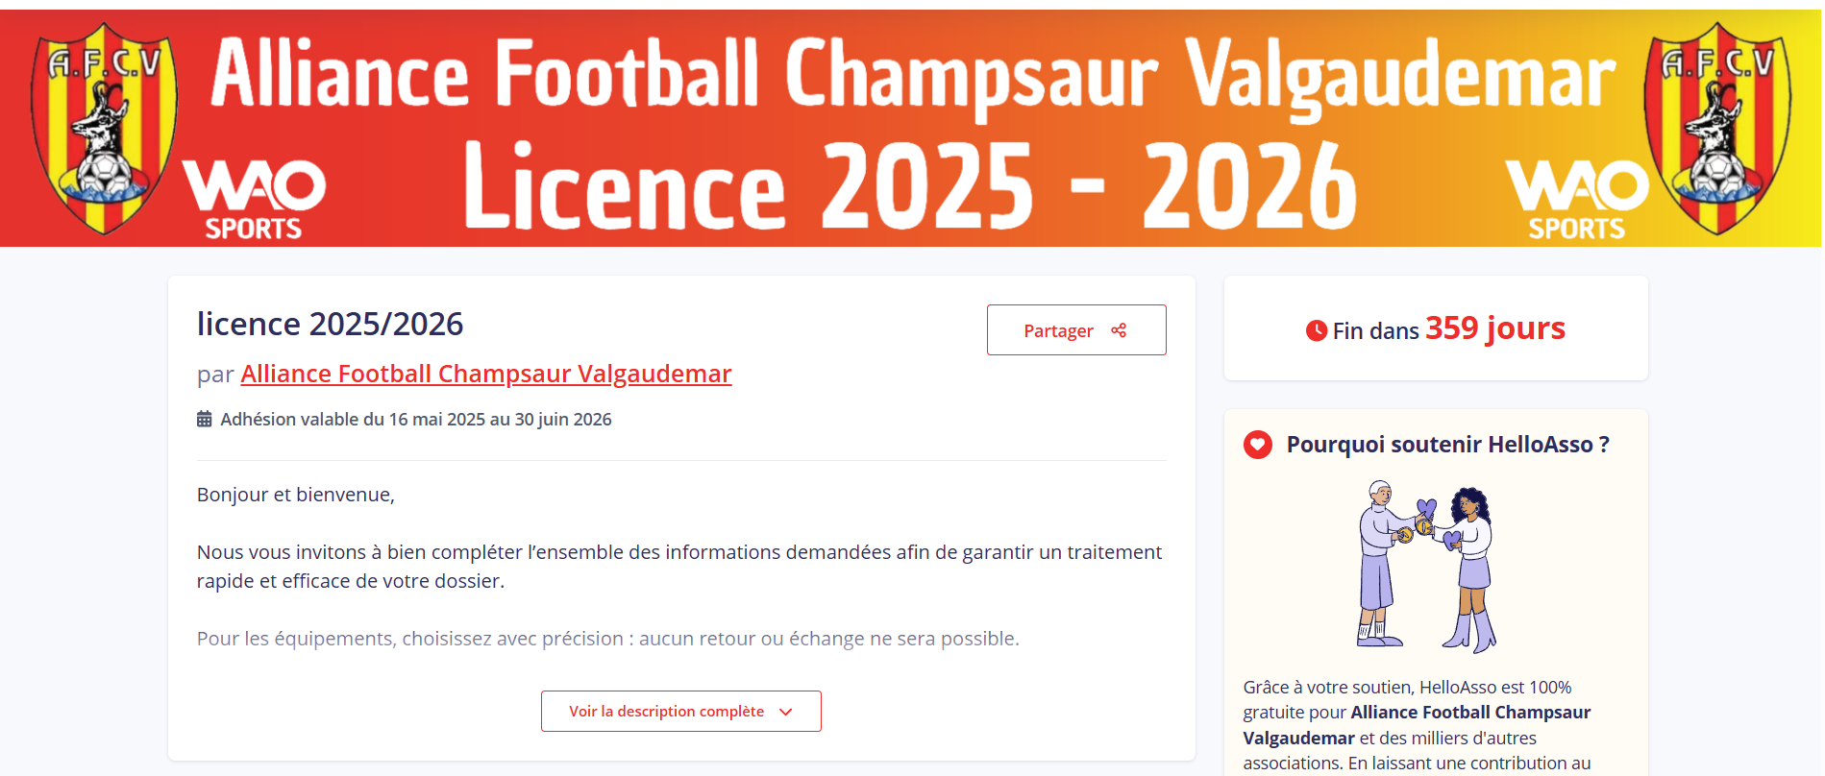
Task: Click the right A.F.C.V crest logo
Action: coord(1717,129)
